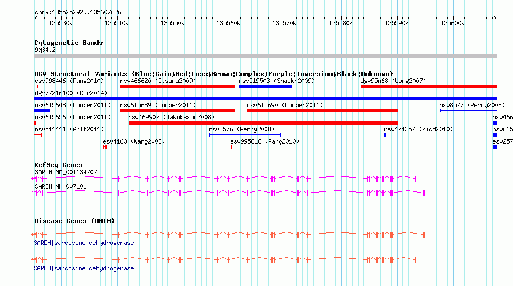
Task: Click the 135550k ruler tick label
Action: (x=172, y=23)
